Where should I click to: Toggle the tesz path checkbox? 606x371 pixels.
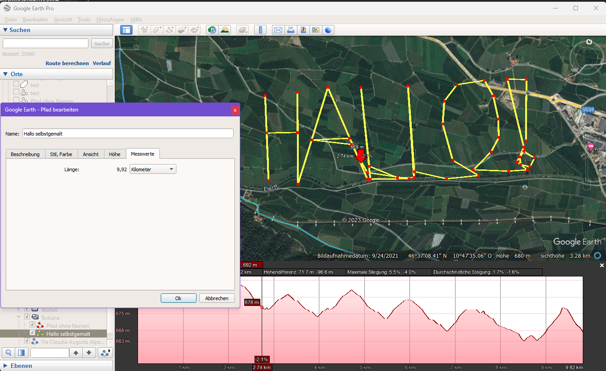pos(16,93)
